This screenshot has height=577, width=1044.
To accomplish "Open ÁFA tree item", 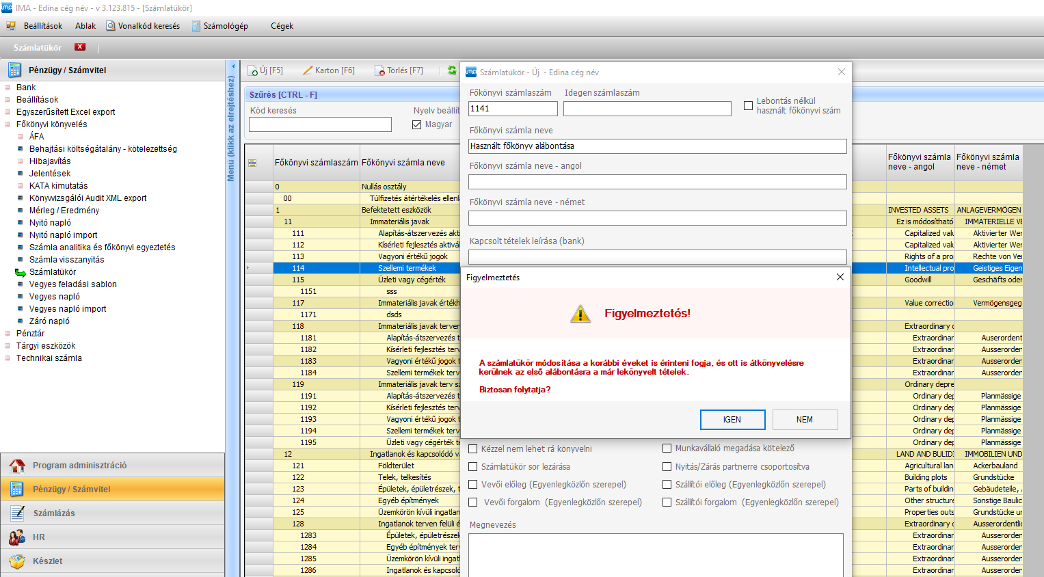I will pyautogui.click(x=36, y=137).
